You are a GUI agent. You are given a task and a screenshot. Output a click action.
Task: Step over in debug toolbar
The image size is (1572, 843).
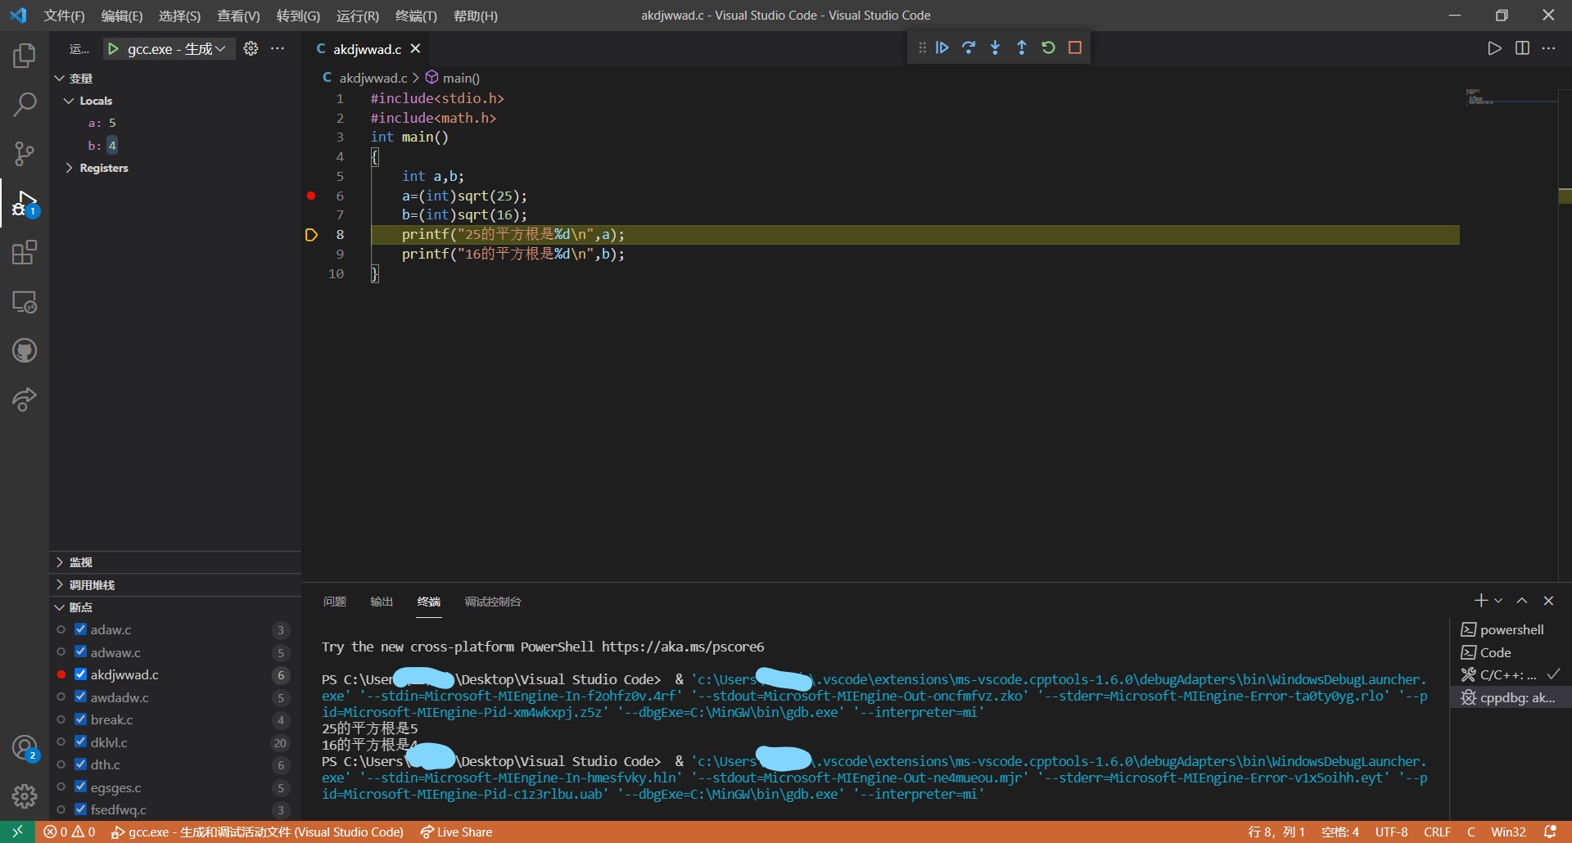(x=969, y=47)
